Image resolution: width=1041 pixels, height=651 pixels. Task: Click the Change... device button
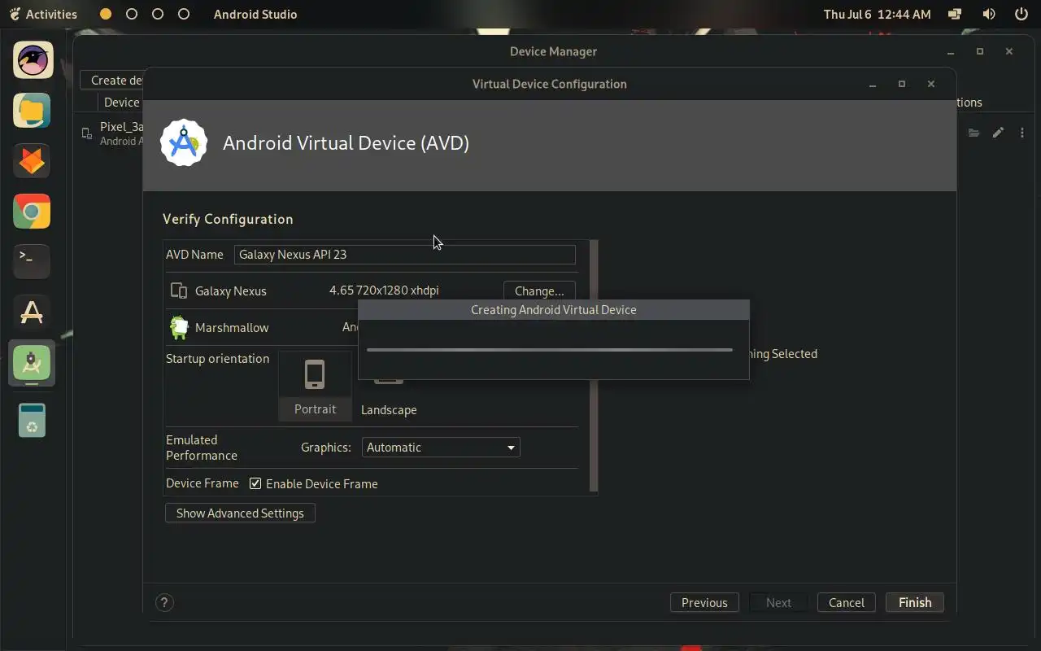coord(539,291)
